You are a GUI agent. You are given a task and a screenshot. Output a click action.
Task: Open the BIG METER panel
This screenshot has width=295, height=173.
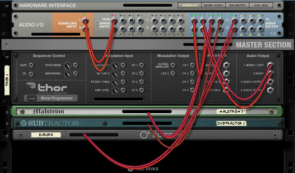(x=237, y=6)
